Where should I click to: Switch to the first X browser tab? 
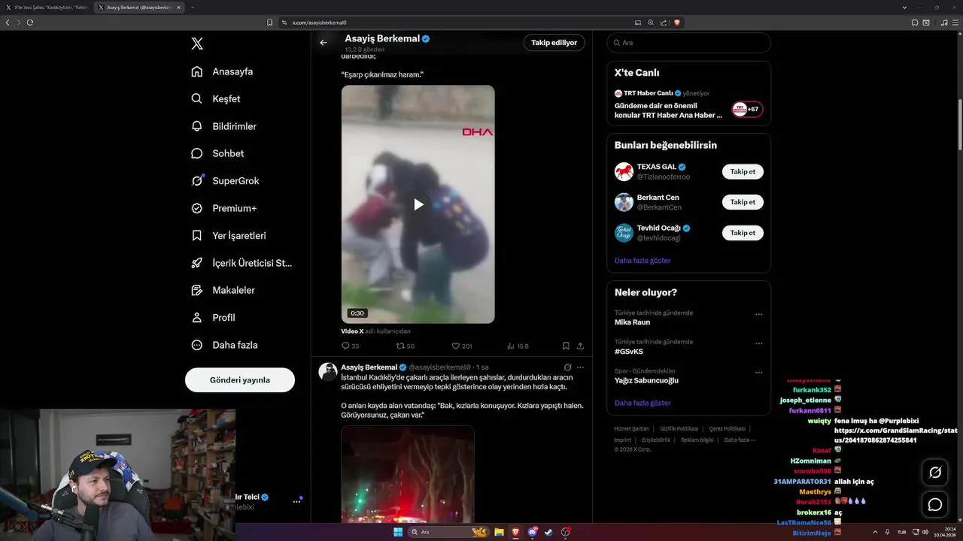click(47, 8)
